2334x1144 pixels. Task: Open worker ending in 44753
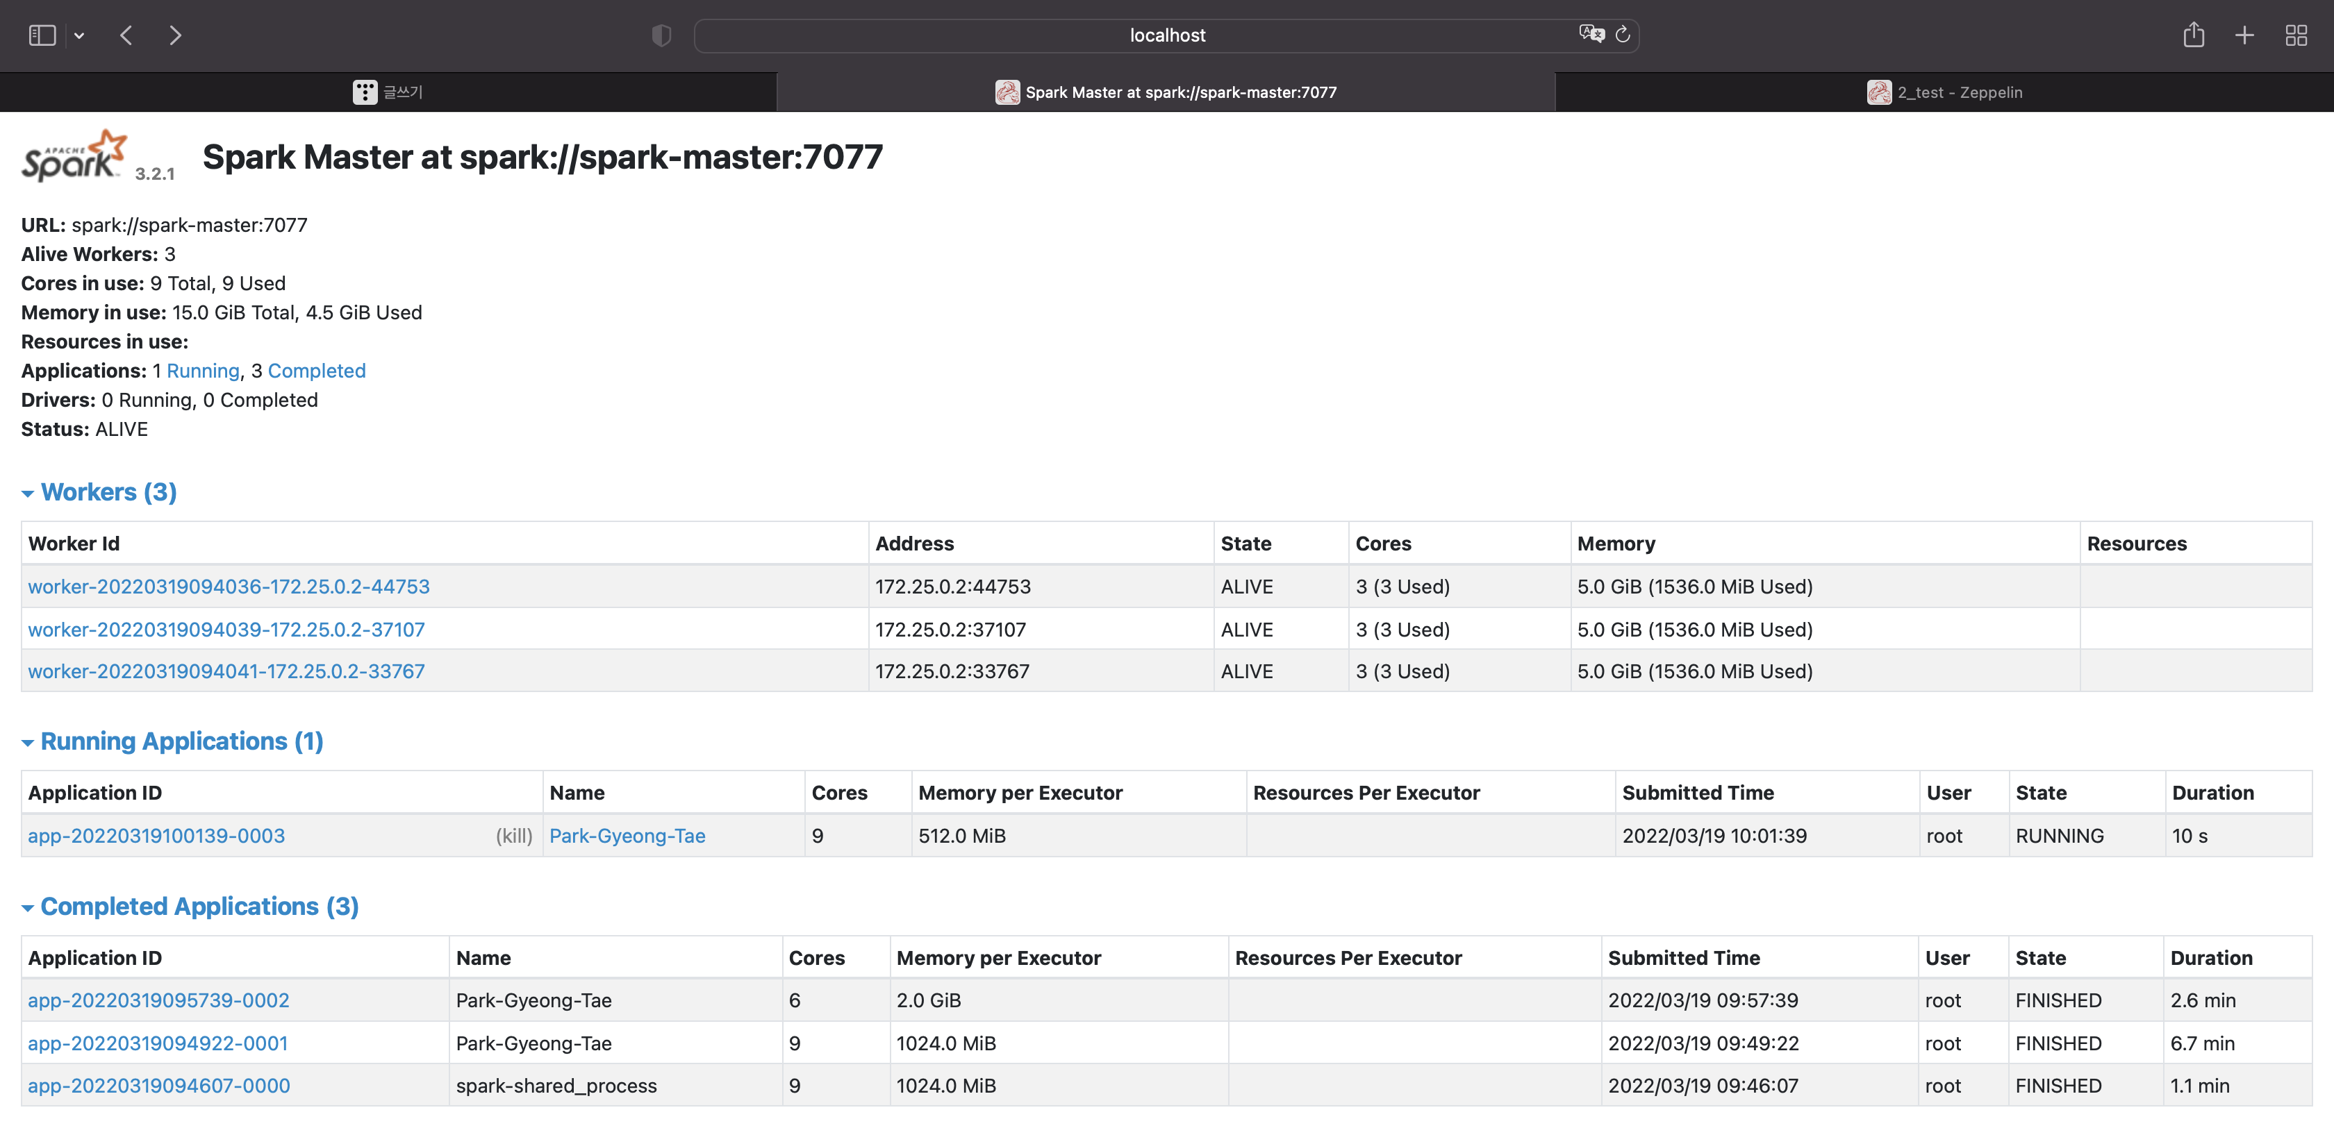(x=229, y=586)
